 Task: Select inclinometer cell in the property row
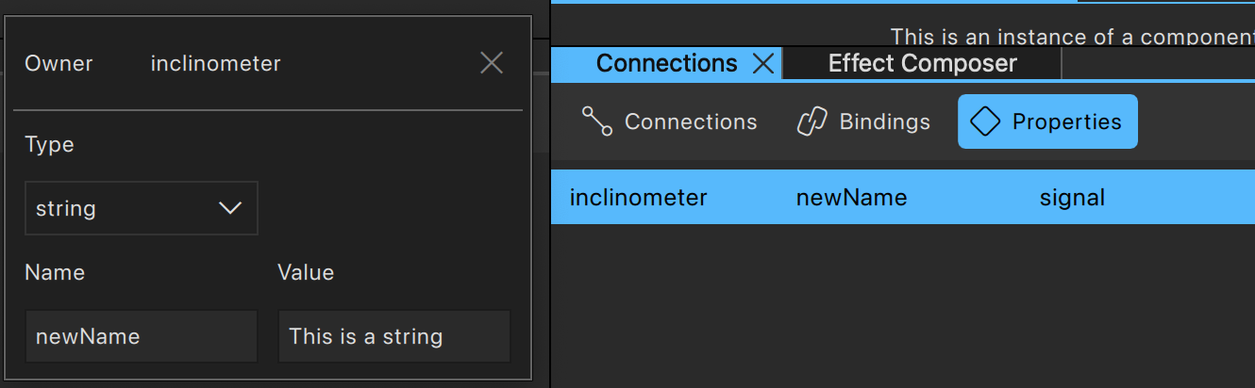point(638,198)
